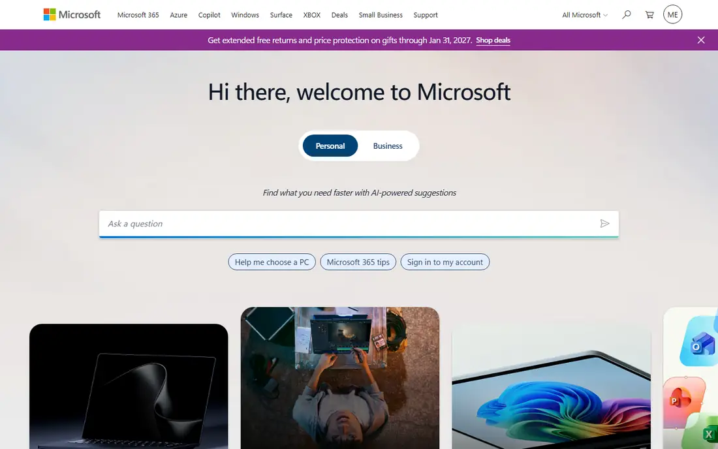718x449 pixels.
Task: Open the Azure menu item
Action: click(179, 14)
